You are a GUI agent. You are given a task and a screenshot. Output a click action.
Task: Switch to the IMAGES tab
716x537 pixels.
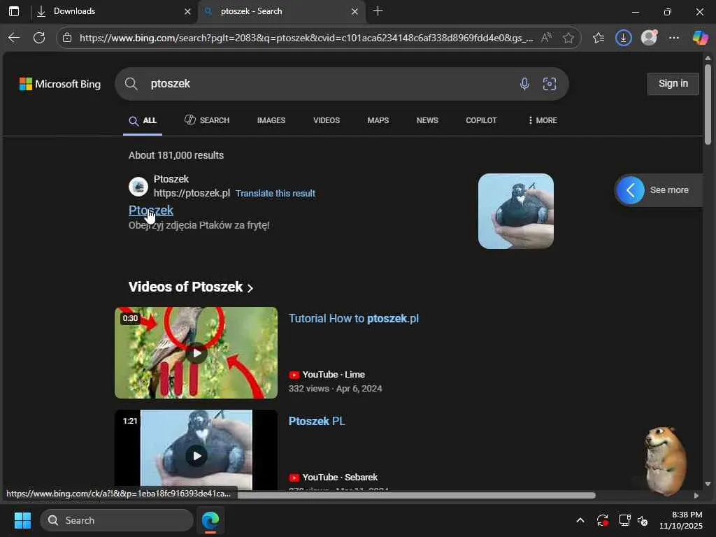[271, 120]
